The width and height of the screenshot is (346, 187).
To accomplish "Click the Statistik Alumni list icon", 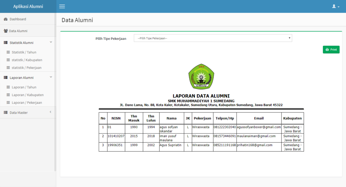I will click(x=5, y=43).
